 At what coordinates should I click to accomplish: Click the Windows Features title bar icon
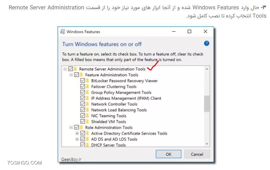pos(62,32)
